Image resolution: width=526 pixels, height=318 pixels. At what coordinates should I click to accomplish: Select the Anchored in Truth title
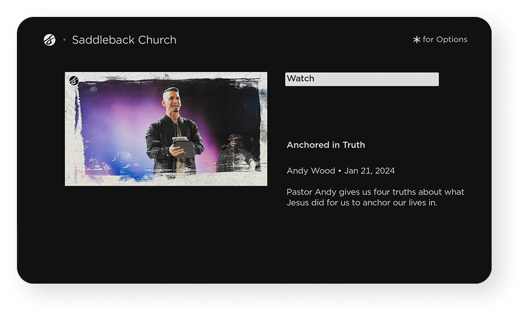pyautogui.click(x=326, y=145)
